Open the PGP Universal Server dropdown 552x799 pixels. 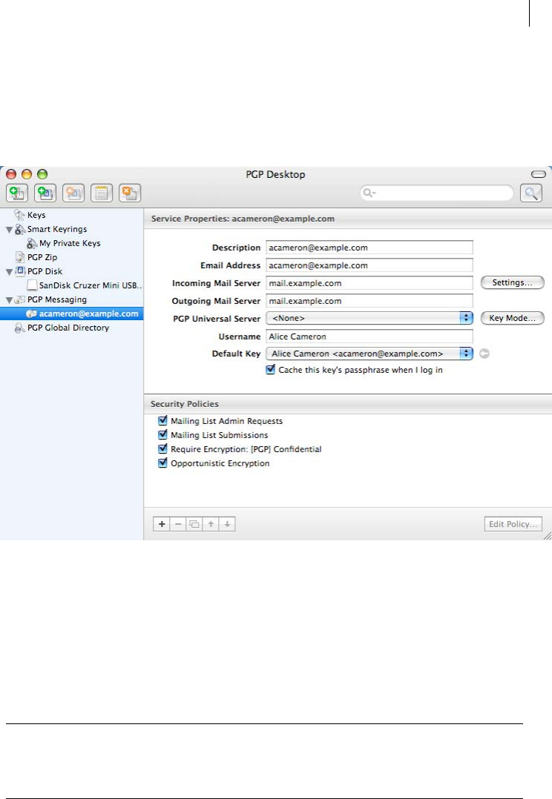click(x=369, y=318)
